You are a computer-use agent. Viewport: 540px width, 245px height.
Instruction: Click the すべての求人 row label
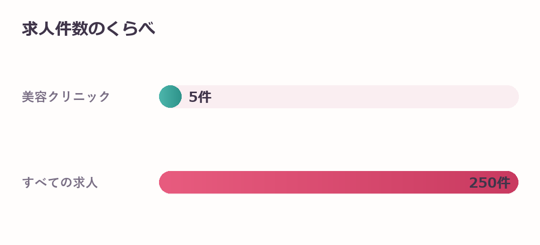[60, 182]
